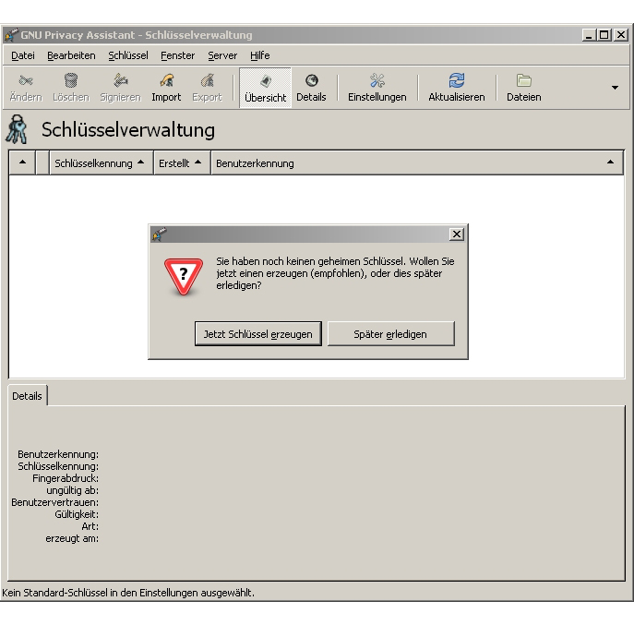Click the Import toolbar icon
The width and height of the screenshot is (634, 625).
pos(166,88)
